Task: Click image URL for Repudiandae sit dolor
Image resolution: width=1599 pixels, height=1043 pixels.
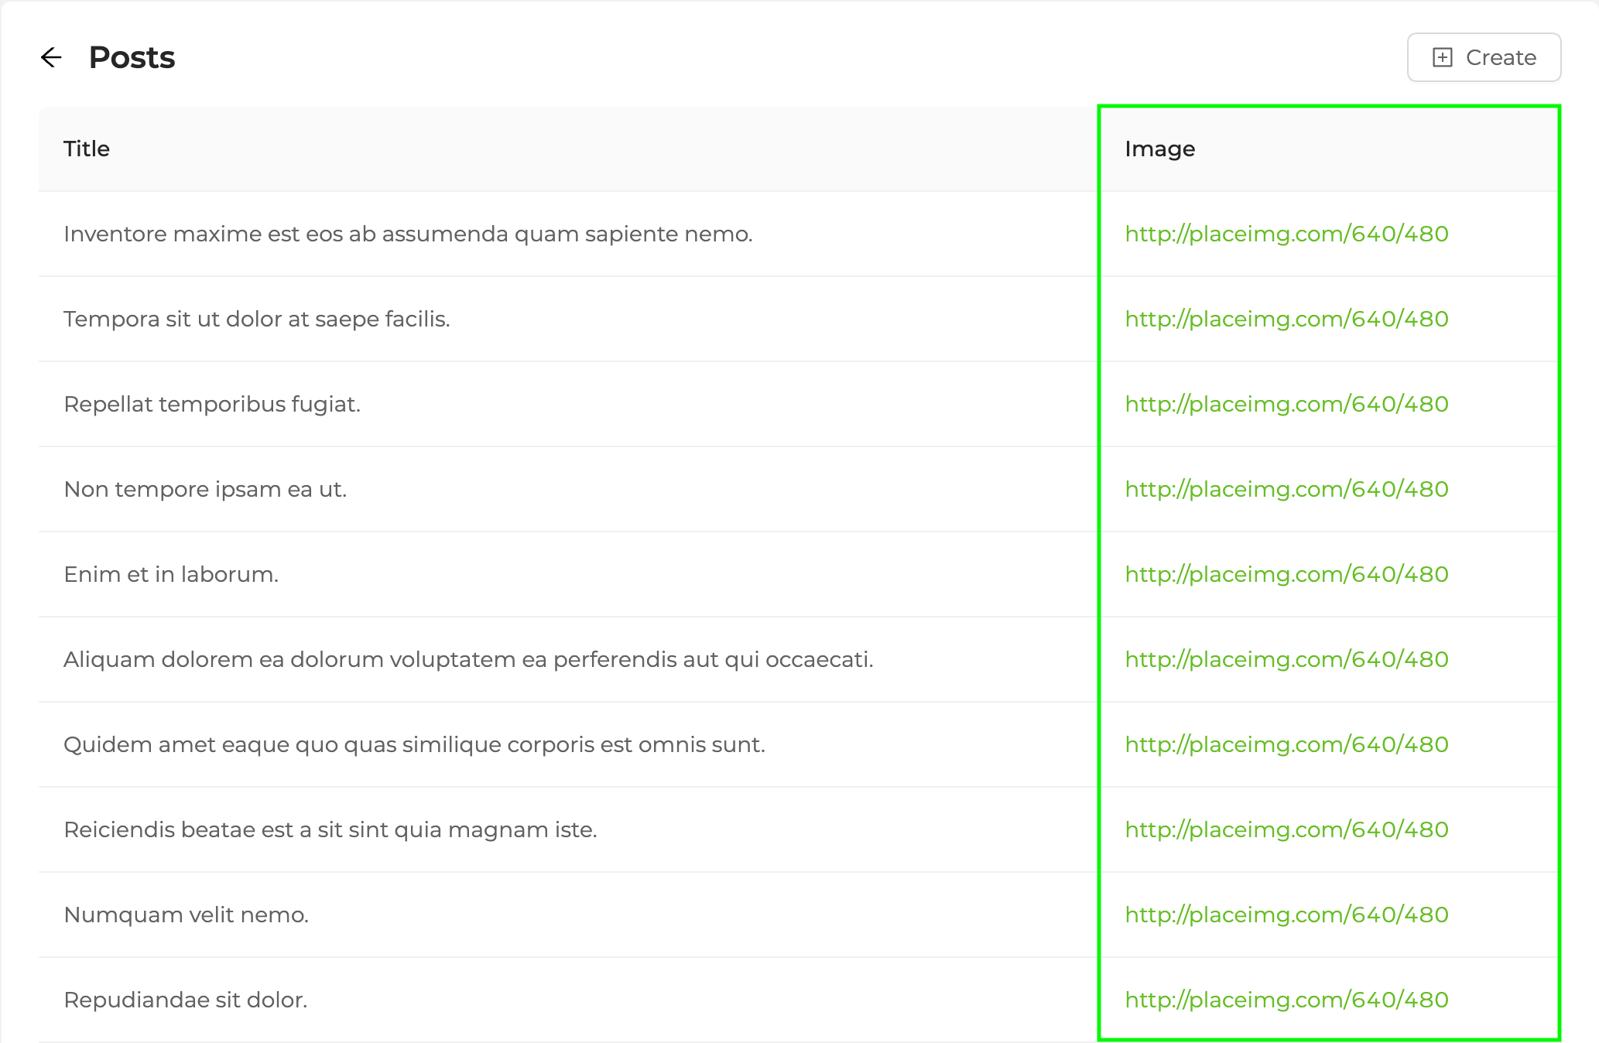Action: 1284,999
